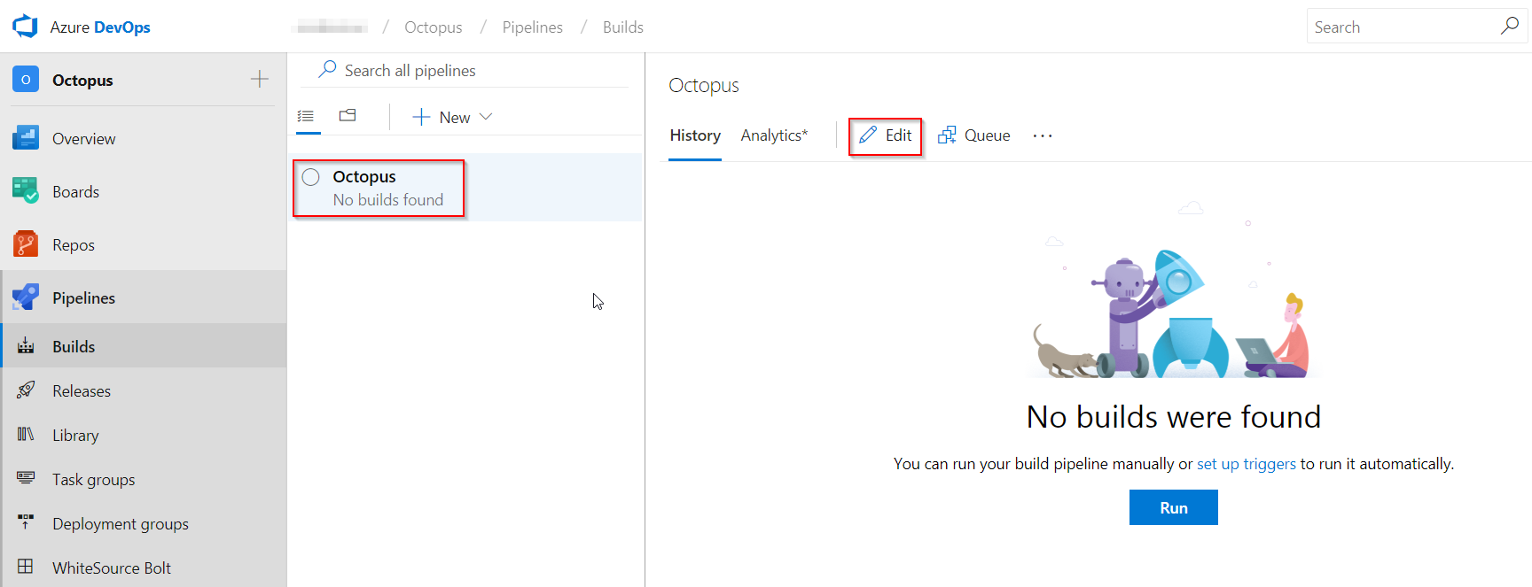
Task: Click the magnifier icon in top Search box
Action: [1509, 27]
